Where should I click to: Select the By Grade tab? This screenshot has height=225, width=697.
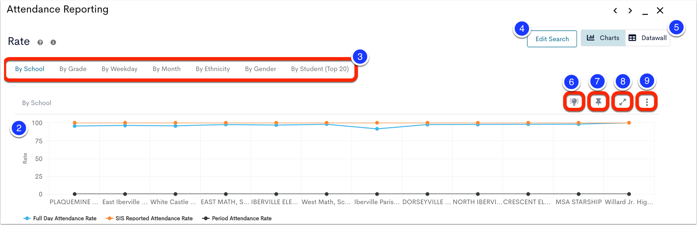(x=73, y=69)
